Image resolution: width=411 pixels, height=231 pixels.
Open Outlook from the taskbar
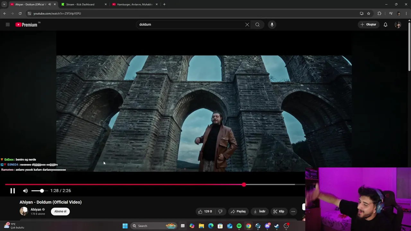coord(230,226)
